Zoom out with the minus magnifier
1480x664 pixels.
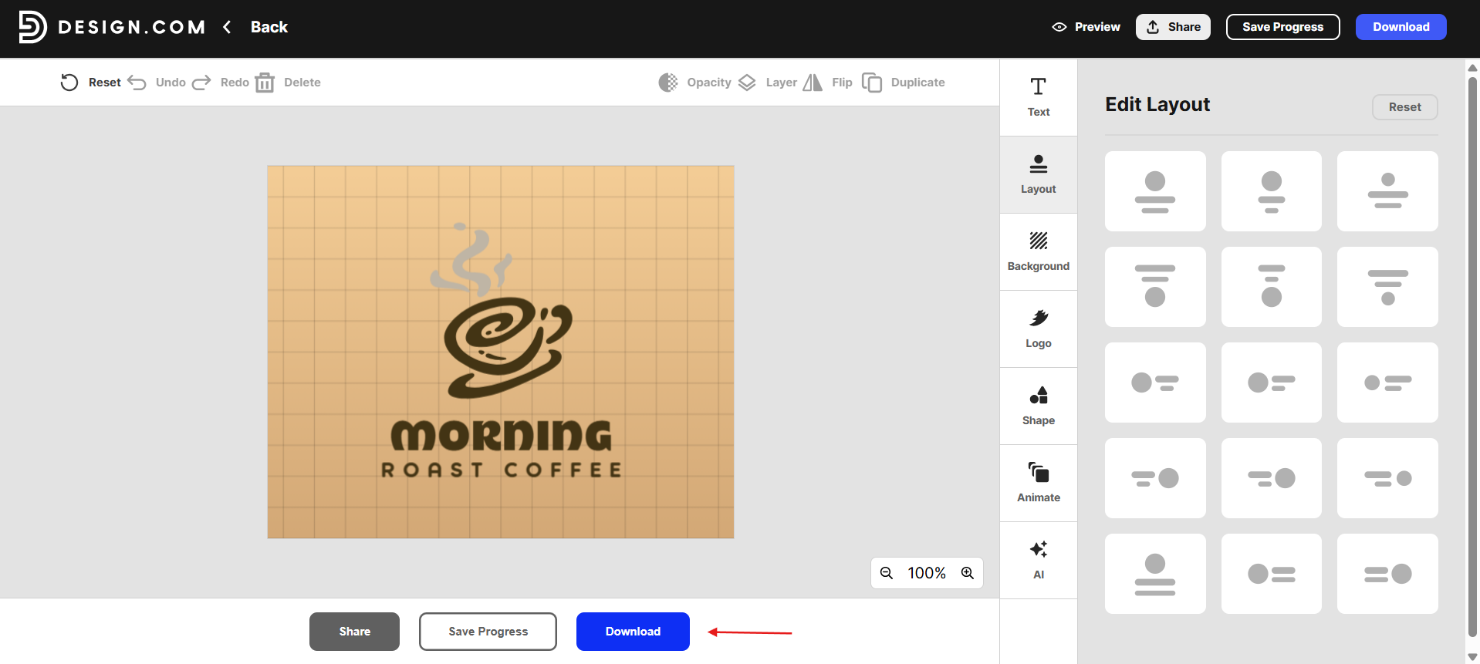pyautogui.click(x=887, y=573)
